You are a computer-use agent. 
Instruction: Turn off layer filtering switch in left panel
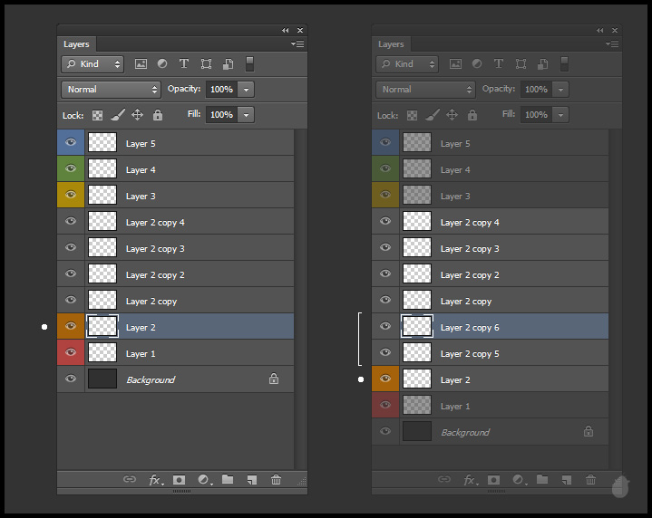pyautogui.click(x=249, y=64)
